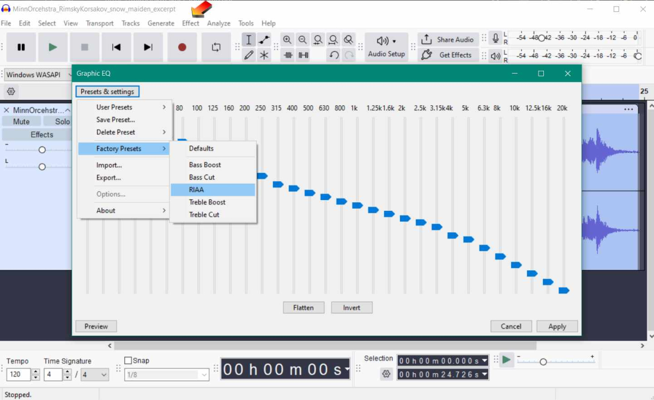Close the MinnOrcehstra track with X
The height and width of the screenshot is (400, 654).
point(7,110)
